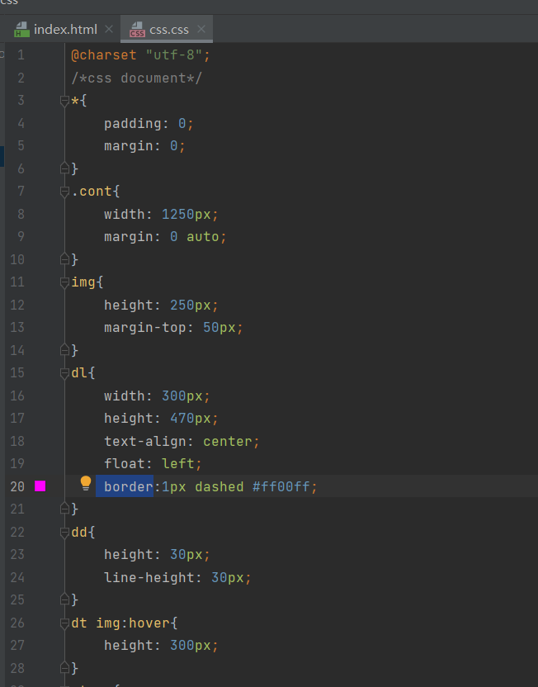This screenshot has height=687, width=538.
Task: Click the index.html file icon
Action: [21, 30]
